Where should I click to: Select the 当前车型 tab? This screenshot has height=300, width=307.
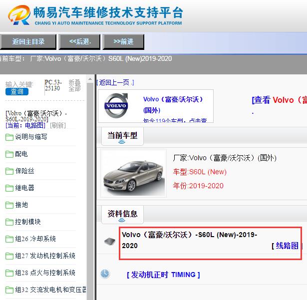tap(122, 136)
